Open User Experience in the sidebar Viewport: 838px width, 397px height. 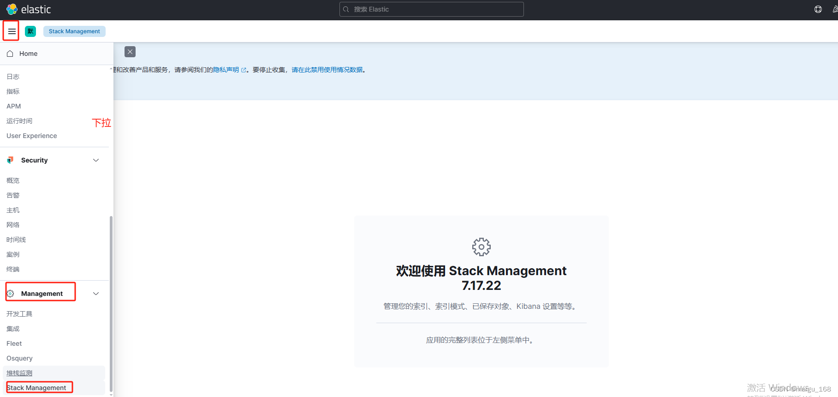point(32,136)
